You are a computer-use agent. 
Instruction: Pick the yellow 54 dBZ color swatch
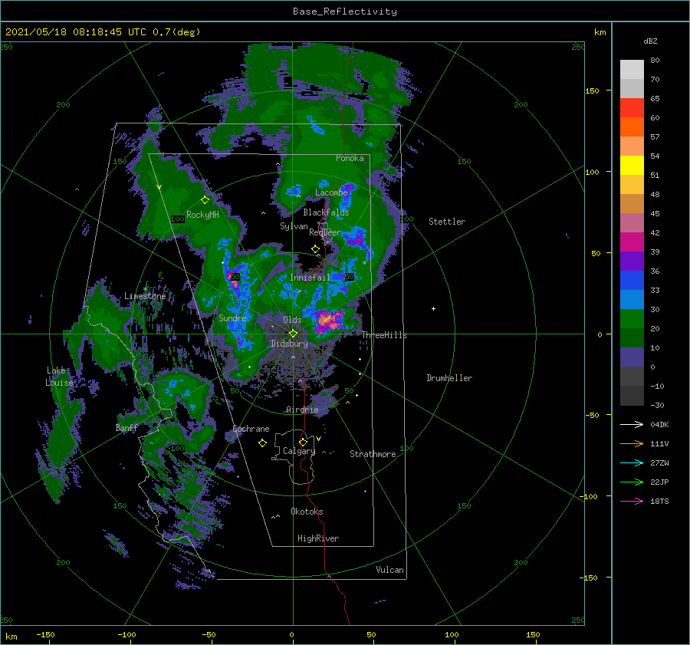(x=632, y=165)
